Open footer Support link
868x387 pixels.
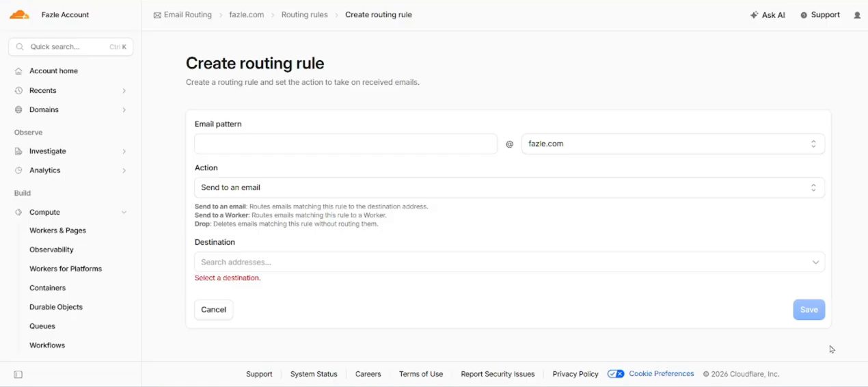[259, 374]
